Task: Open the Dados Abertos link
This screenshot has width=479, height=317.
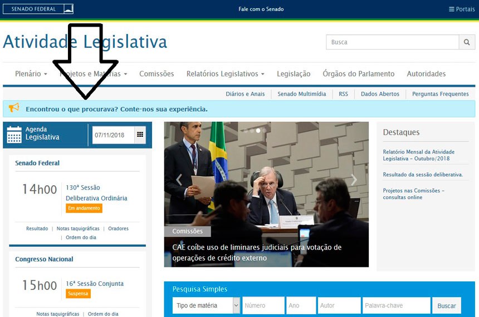Action: coord(380,94)
